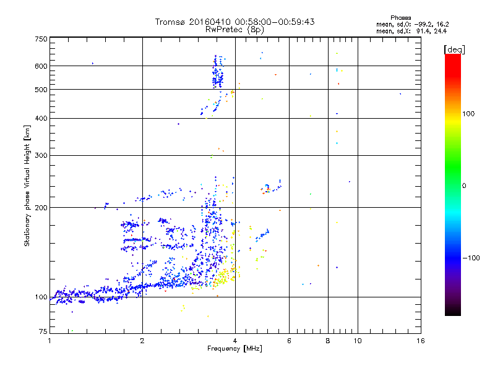Click the y-axis tick label '300'
This screenshot has height=371, width=495.
tap(41, 156)
